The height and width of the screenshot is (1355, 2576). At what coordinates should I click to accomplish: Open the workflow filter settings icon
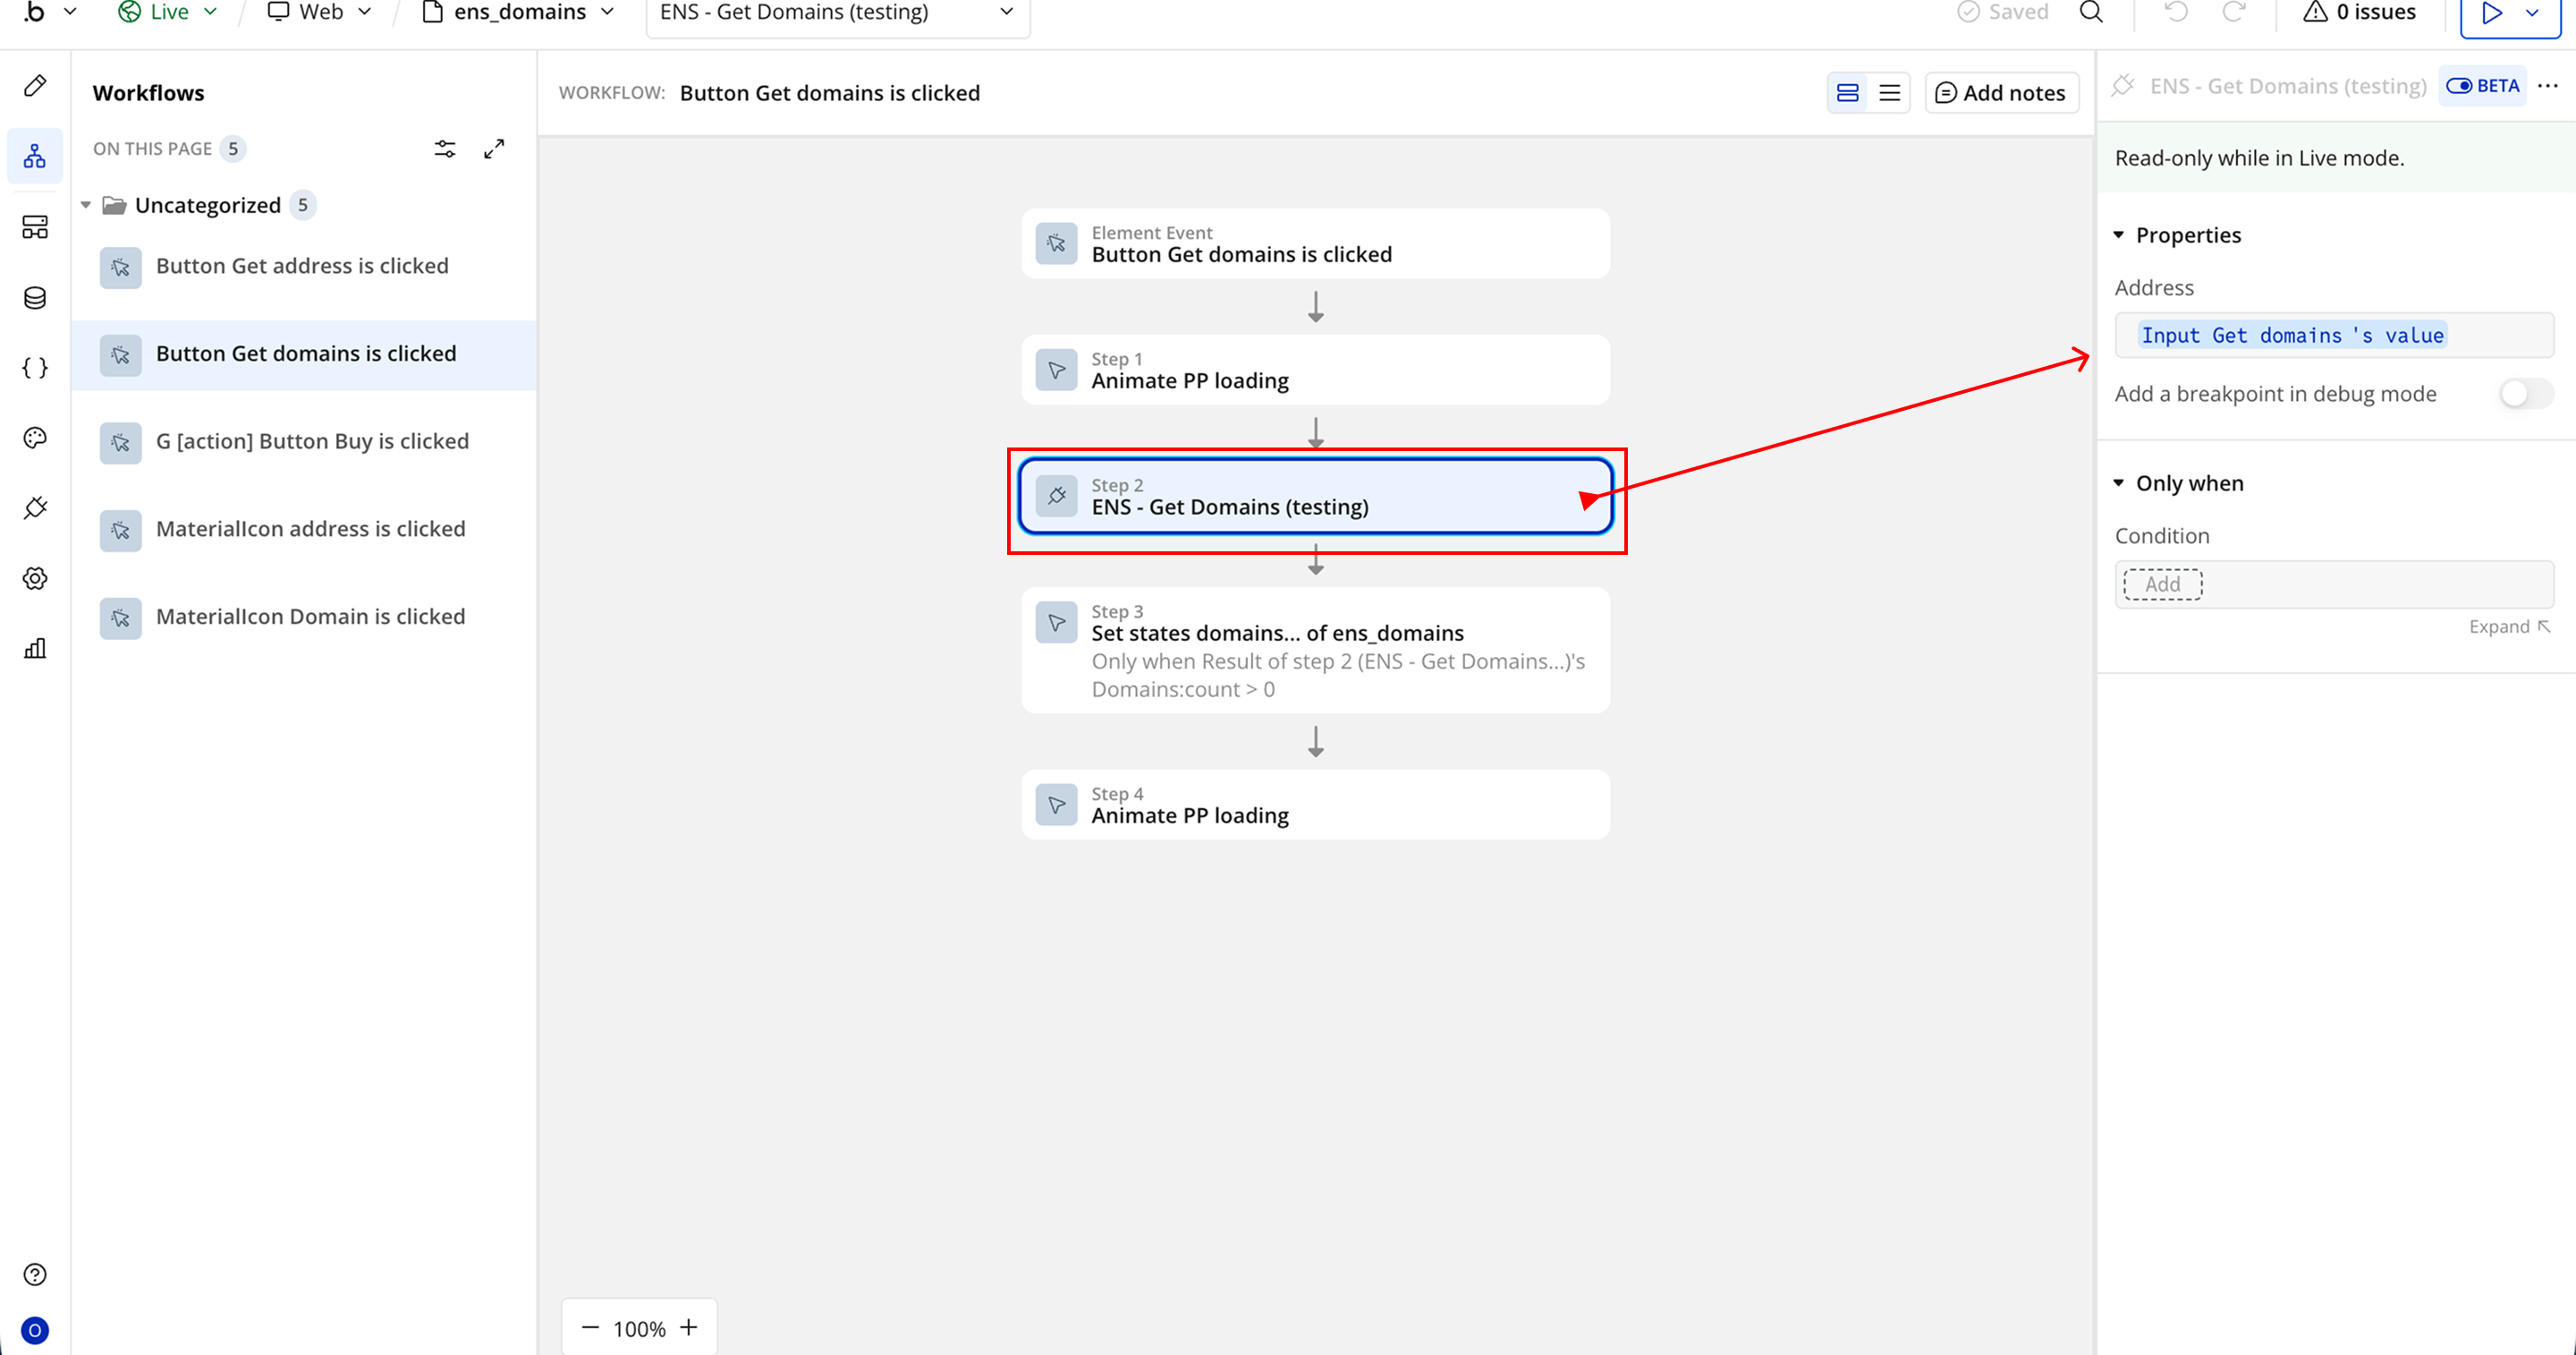(445, 149)
